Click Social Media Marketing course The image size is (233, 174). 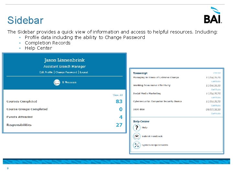click(147, 93)
